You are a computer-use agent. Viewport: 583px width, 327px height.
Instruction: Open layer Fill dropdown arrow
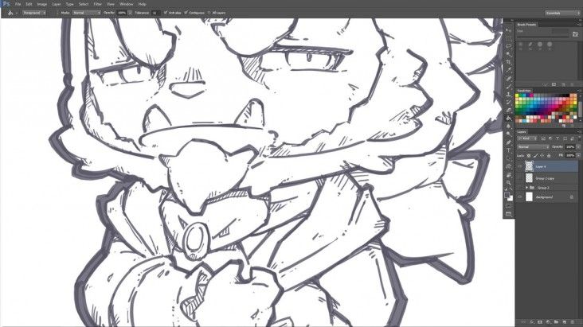(578, 155)
